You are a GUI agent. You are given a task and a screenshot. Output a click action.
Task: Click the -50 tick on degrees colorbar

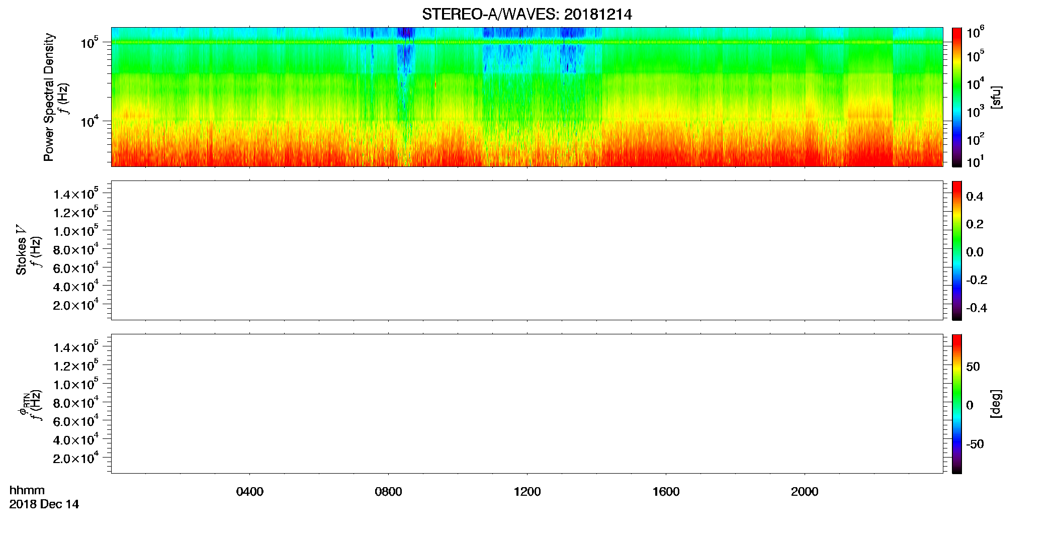coord(975,444)
